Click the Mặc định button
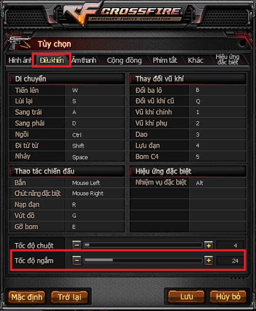 27,297
